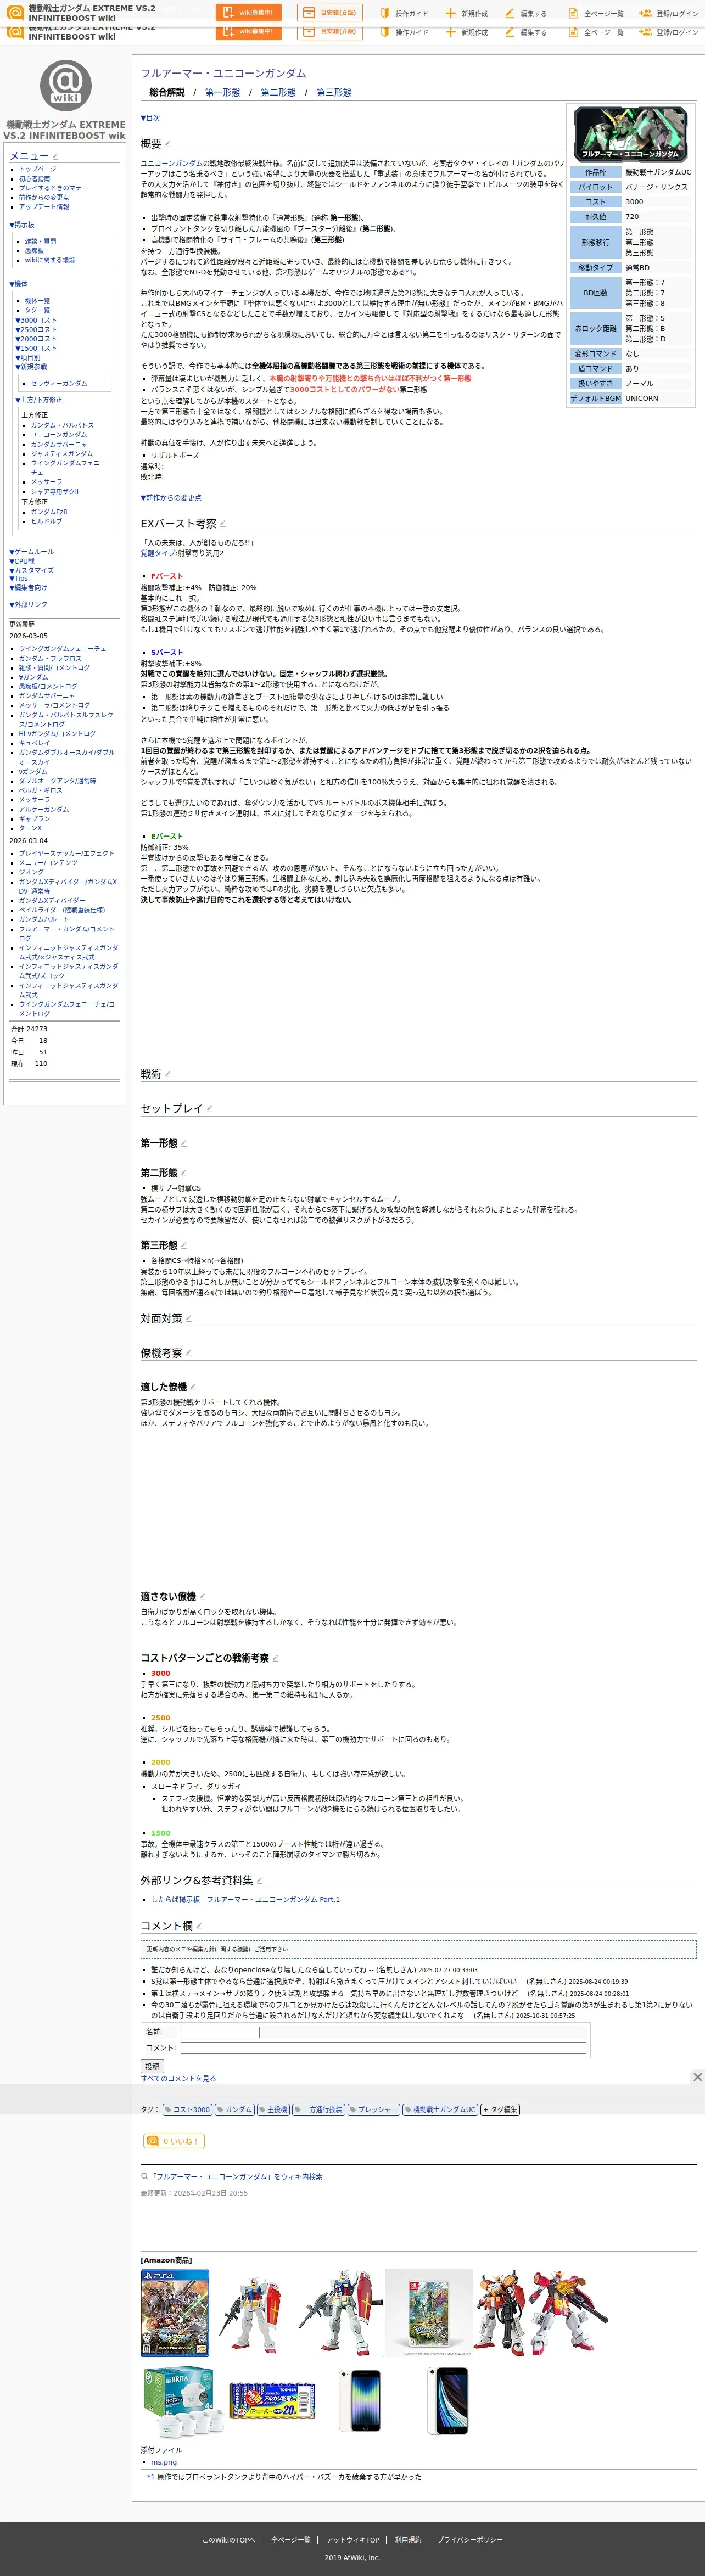The image size is (705, 2576).
Task: Open ジャスティスガンダム sidebar link
Action: coord(62,453)
